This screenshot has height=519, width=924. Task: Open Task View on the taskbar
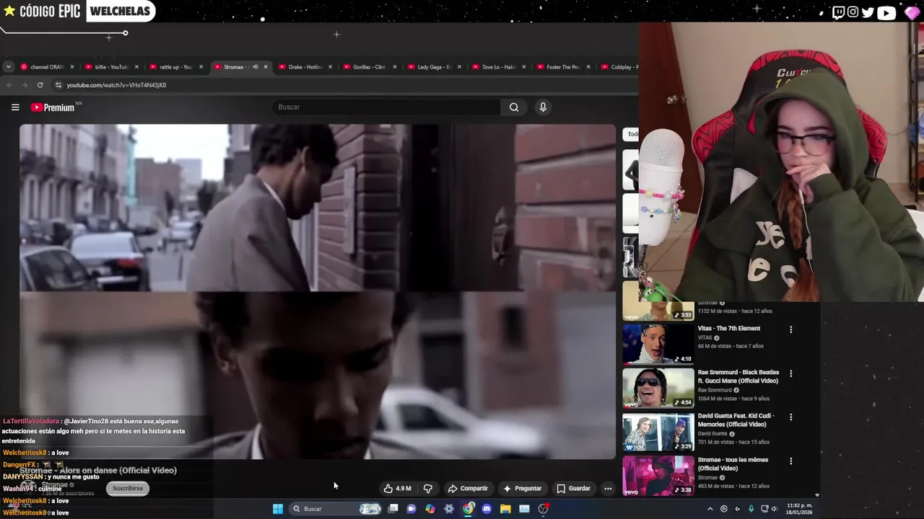[x=393, y=509]
